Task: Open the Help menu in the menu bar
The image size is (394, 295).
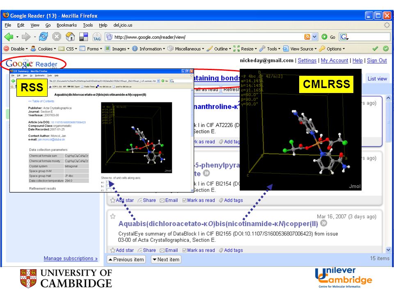Action: (103, 25)
